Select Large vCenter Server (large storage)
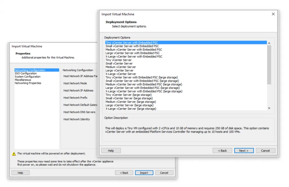Viewport: 289px width, 187px height. pos(186,105)
